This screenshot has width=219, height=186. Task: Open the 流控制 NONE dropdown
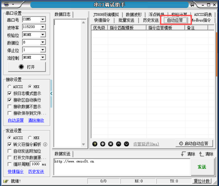[43, 58]
